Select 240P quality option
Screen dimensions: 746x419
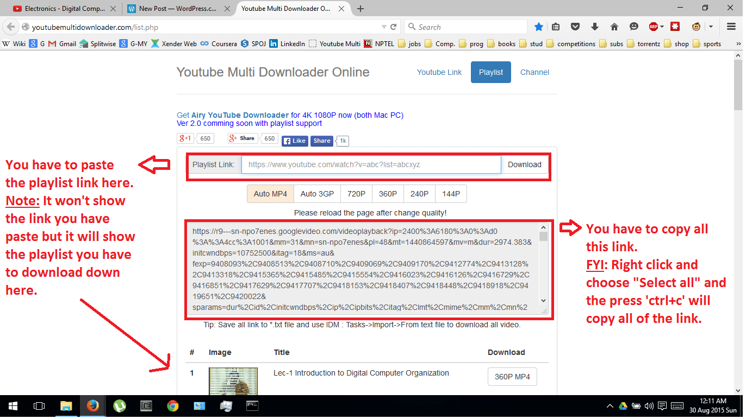coord(419,194)
